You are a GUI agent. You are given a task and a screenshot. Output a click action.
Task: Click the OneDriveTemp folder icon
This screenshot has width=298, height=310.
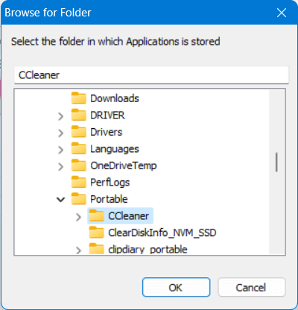(79, 165)
